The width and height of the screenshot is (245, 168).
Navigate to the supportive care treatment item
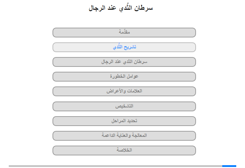(x=124, y=136)
